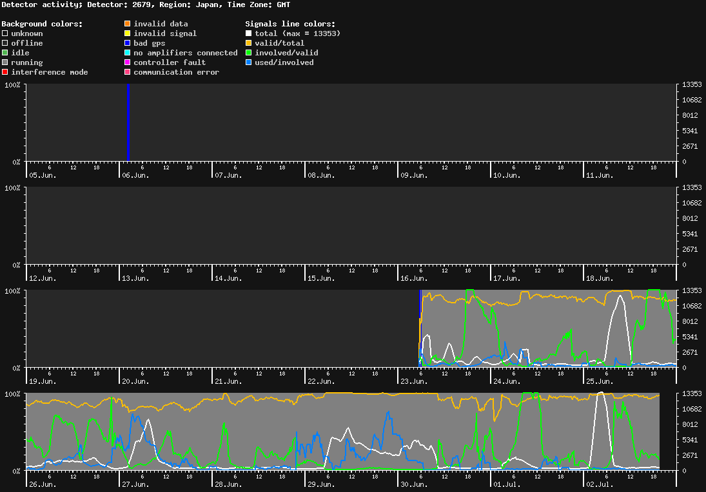The image size is (706, 492).
Task: Click the 30.Jun. date label
Action: 414,484
